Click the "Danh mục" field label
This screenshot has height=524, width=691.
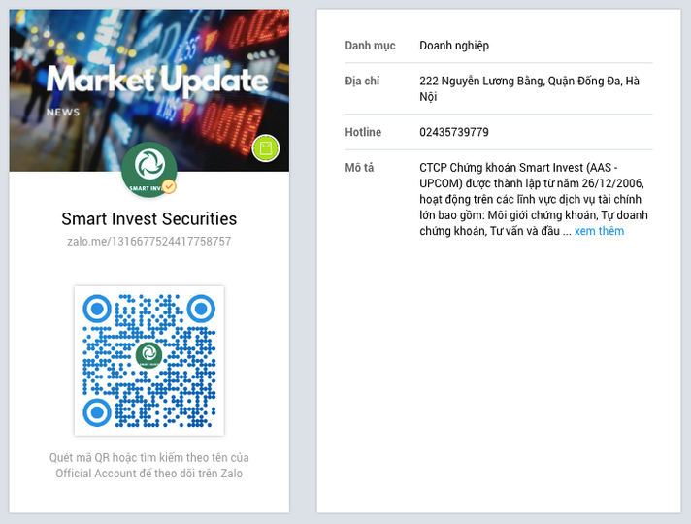click(371, 46)
